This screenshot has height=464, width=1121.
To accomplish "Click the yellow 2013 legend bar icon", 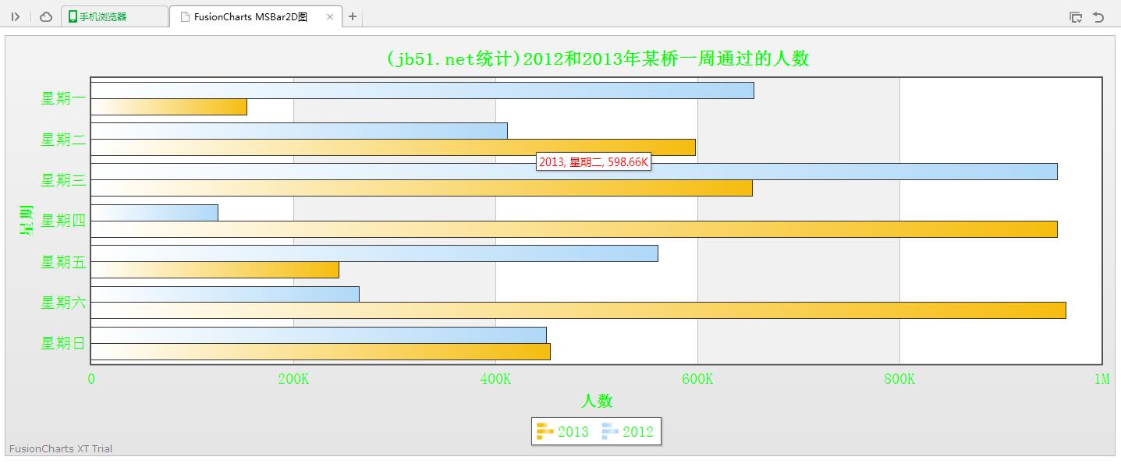I will (x=545, y=431).
